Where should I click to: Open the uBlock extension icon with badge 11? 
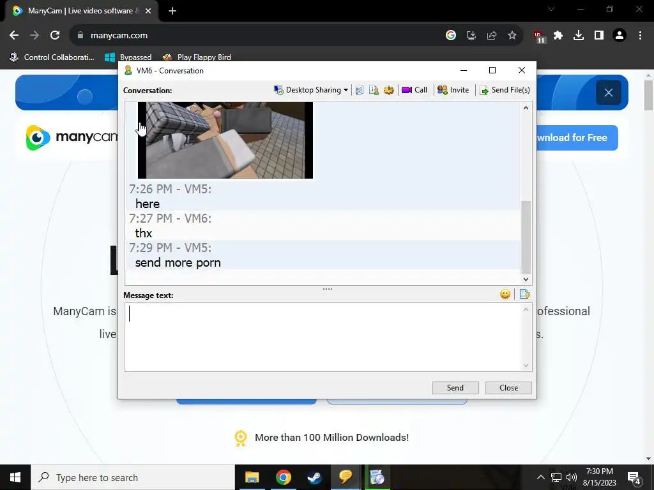pos(539,36)
